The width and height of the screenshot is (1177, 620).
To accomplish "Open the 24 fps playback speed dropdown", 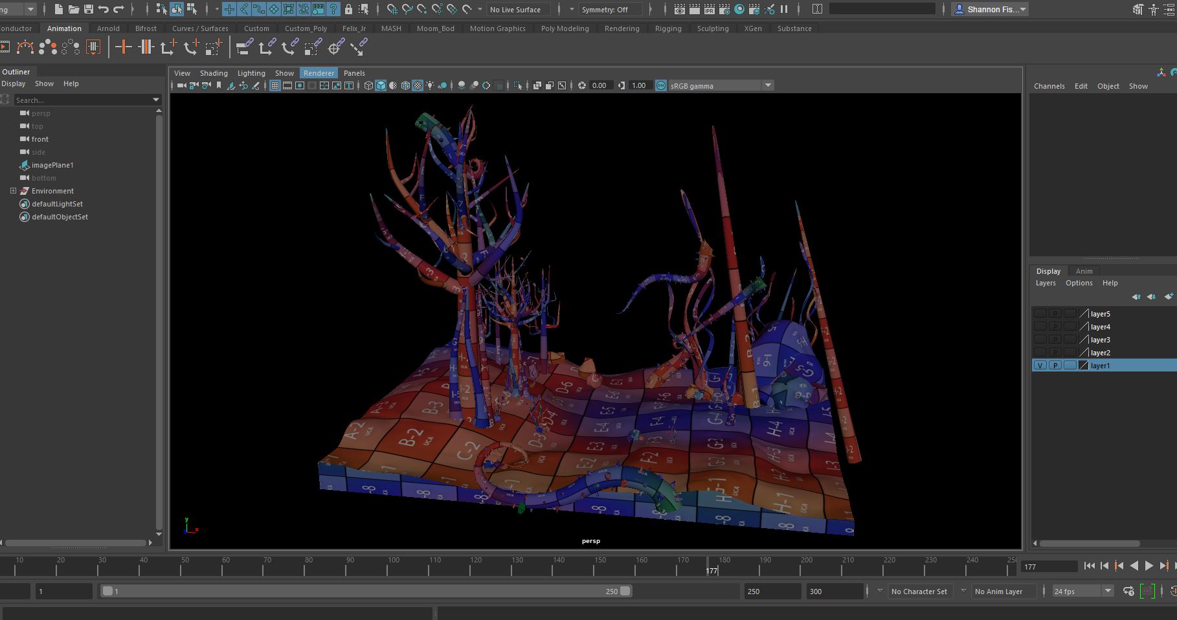I will [x=1108, y=591].
